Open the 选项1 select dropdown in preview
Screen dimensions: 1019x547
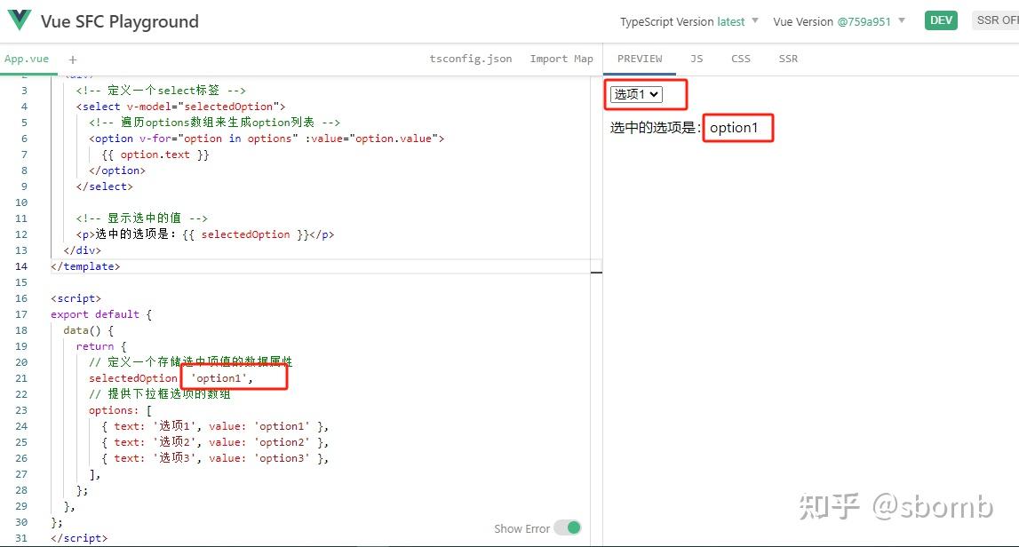click(x=635, y=94)
